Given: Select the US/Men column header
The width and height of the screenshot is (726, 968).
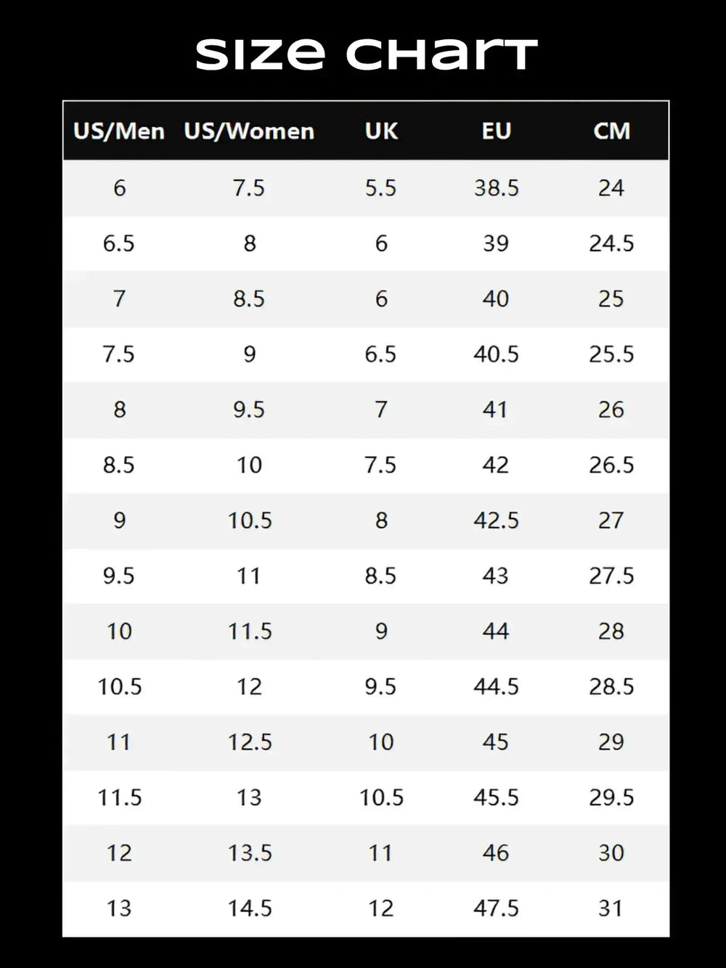Looking at the screenshot, I should point(119,131).
